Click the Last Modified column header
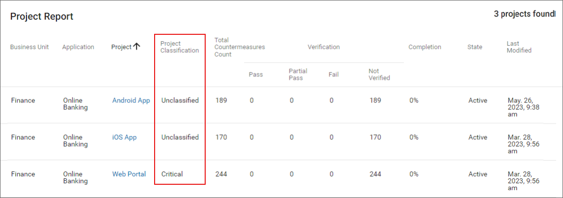 tap(519, 47)
